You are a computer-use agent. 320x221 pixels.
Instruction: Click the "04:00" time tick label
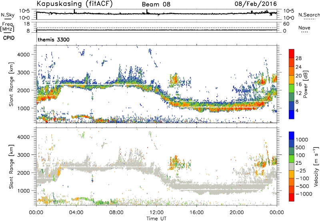[76, 213]
